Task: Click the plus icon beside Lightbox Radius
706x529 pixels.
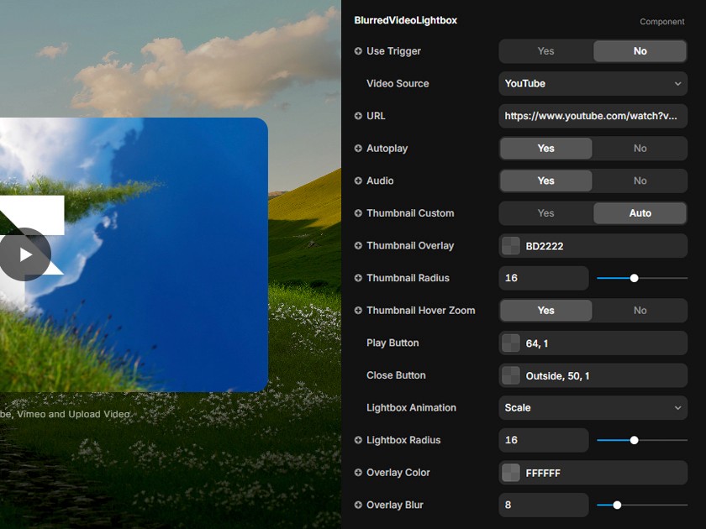Action: [x=358, y=439]
